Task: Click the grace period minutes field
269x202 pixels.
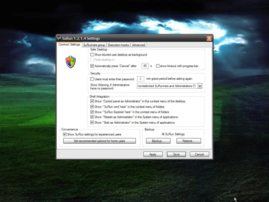Action: click(x=141, y=79)
